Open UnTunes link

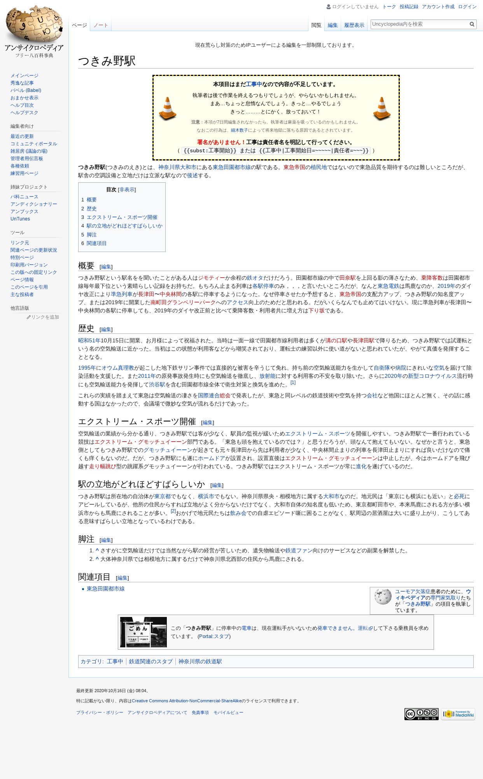[x=20, y=219]
